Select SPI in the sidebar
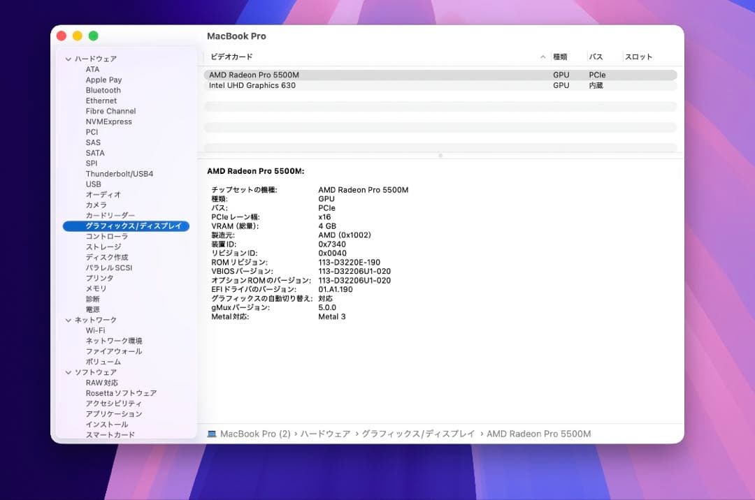This screenshot has height=500, width=755. 92,163
